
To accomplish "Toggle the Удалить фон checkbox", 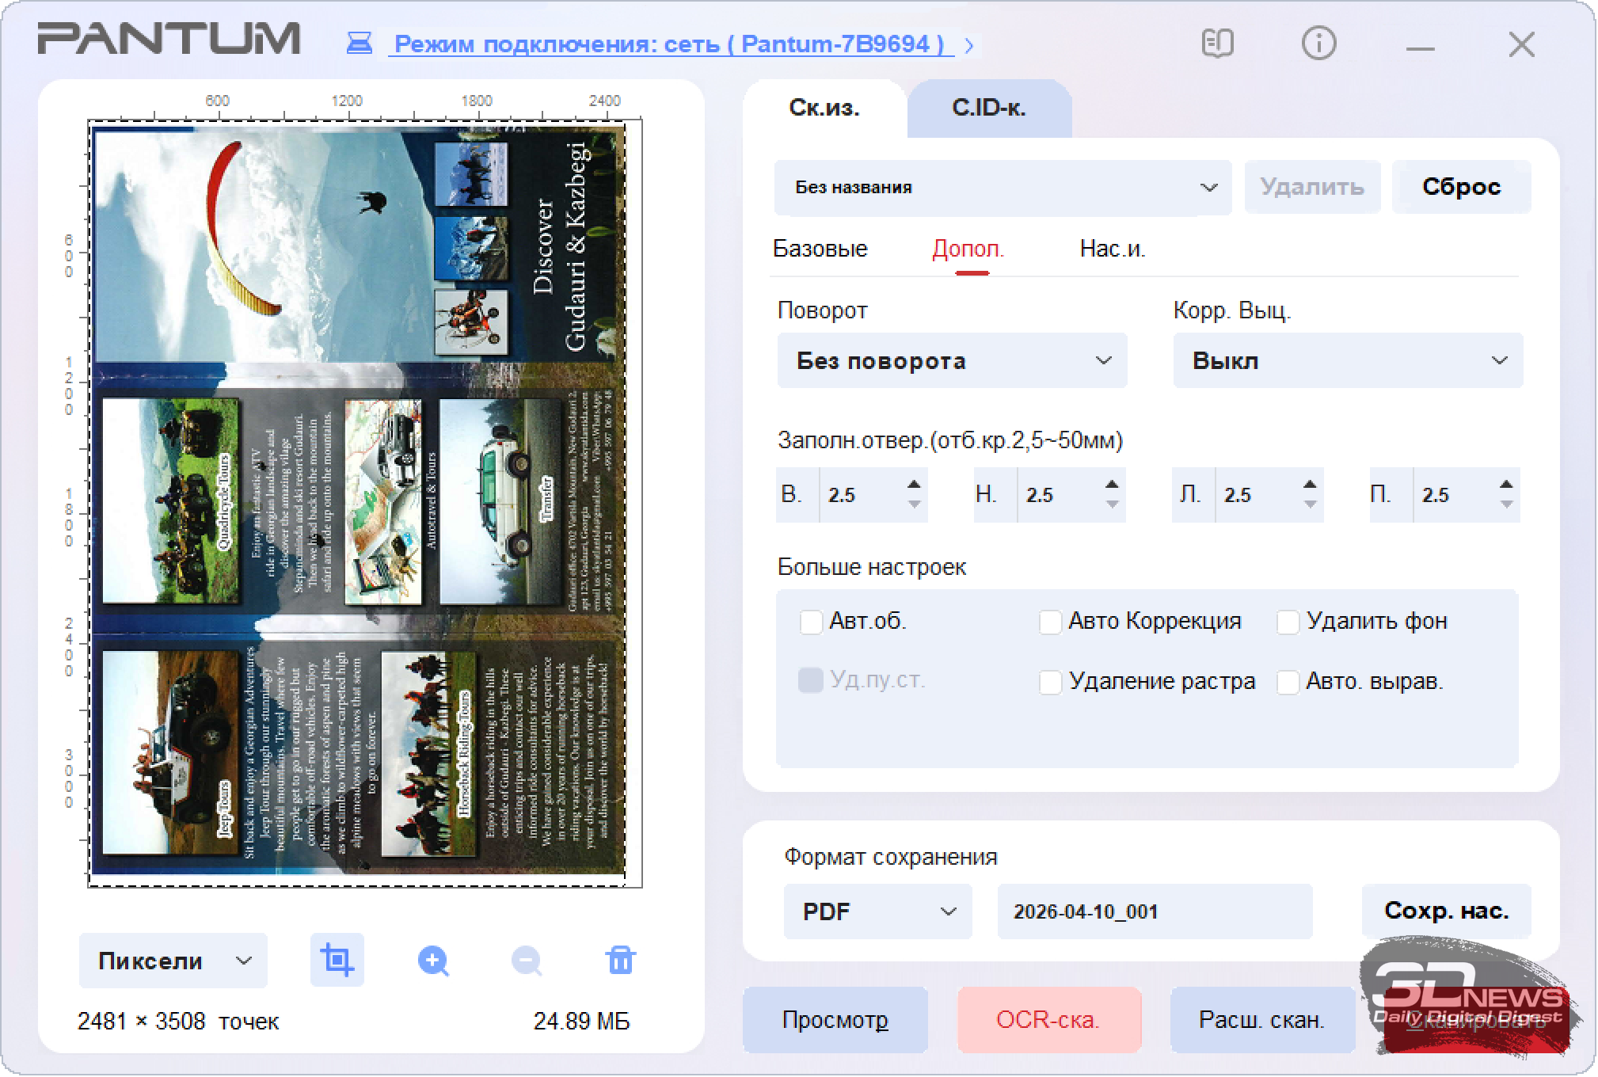I will [1288, 622].
